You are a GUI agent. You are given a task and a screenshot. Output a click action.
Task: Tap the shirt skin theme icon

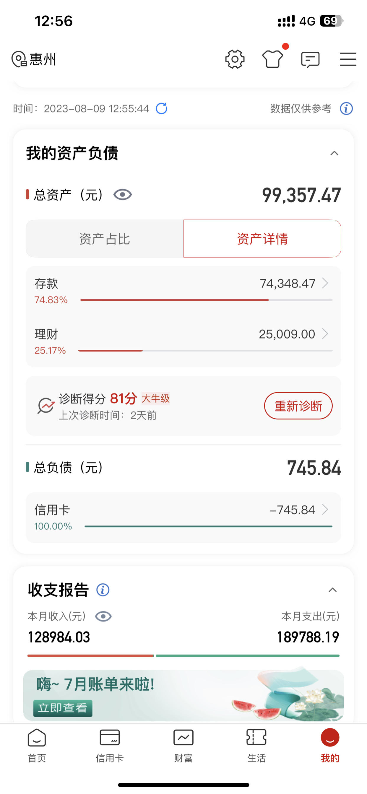click(x=273, y=58)
